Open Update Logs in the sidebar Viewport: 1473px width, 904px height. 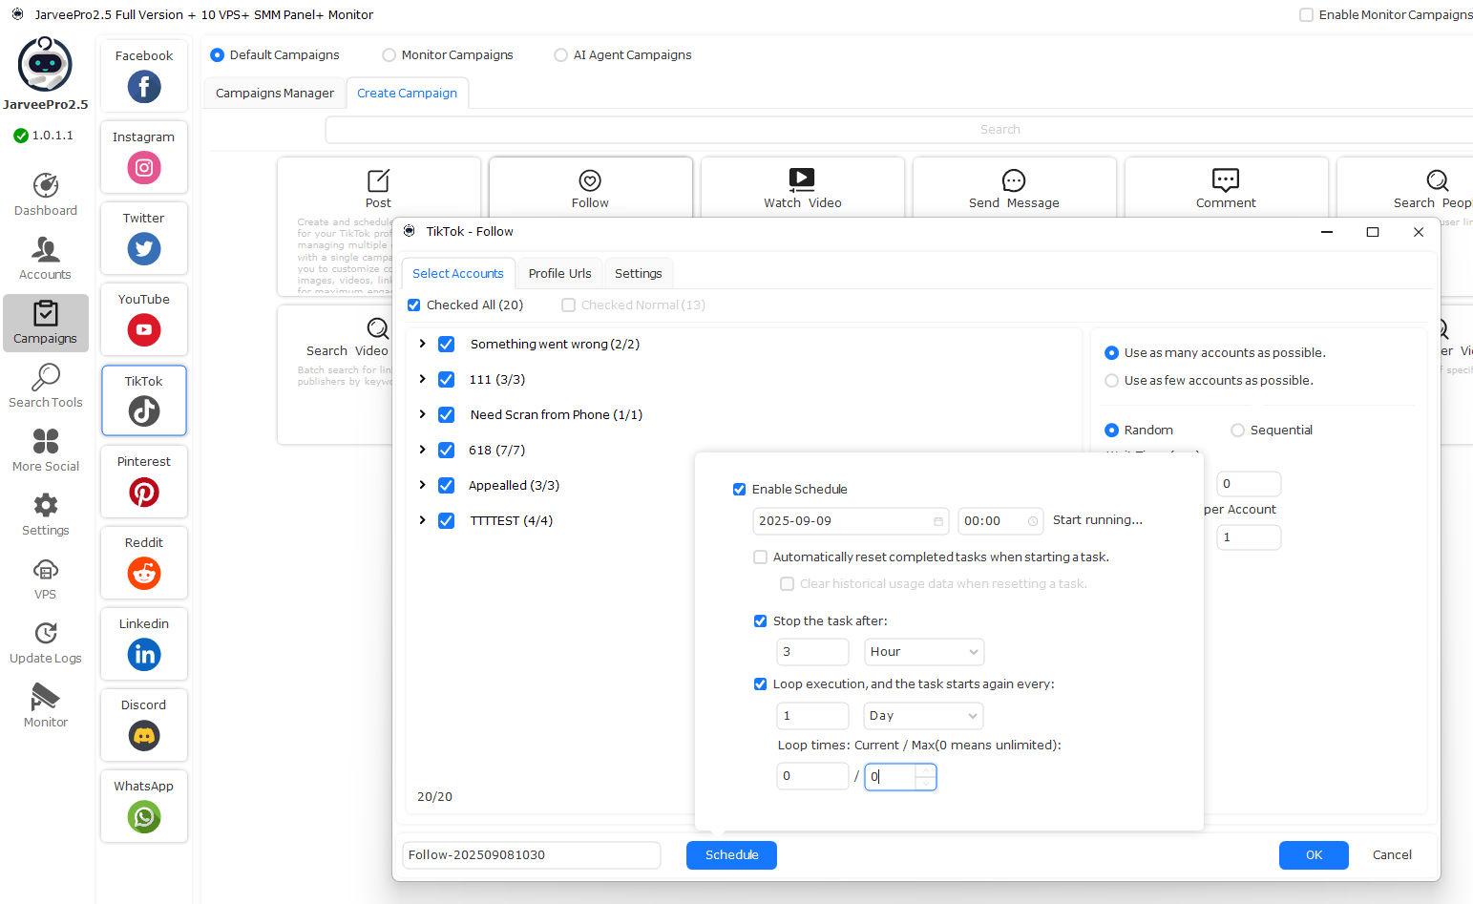pos(46,642)
